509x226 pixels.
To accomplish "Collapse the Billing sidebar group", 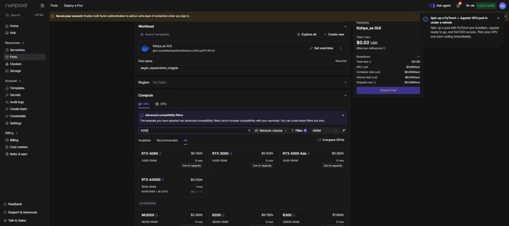I will pos(12,133).
